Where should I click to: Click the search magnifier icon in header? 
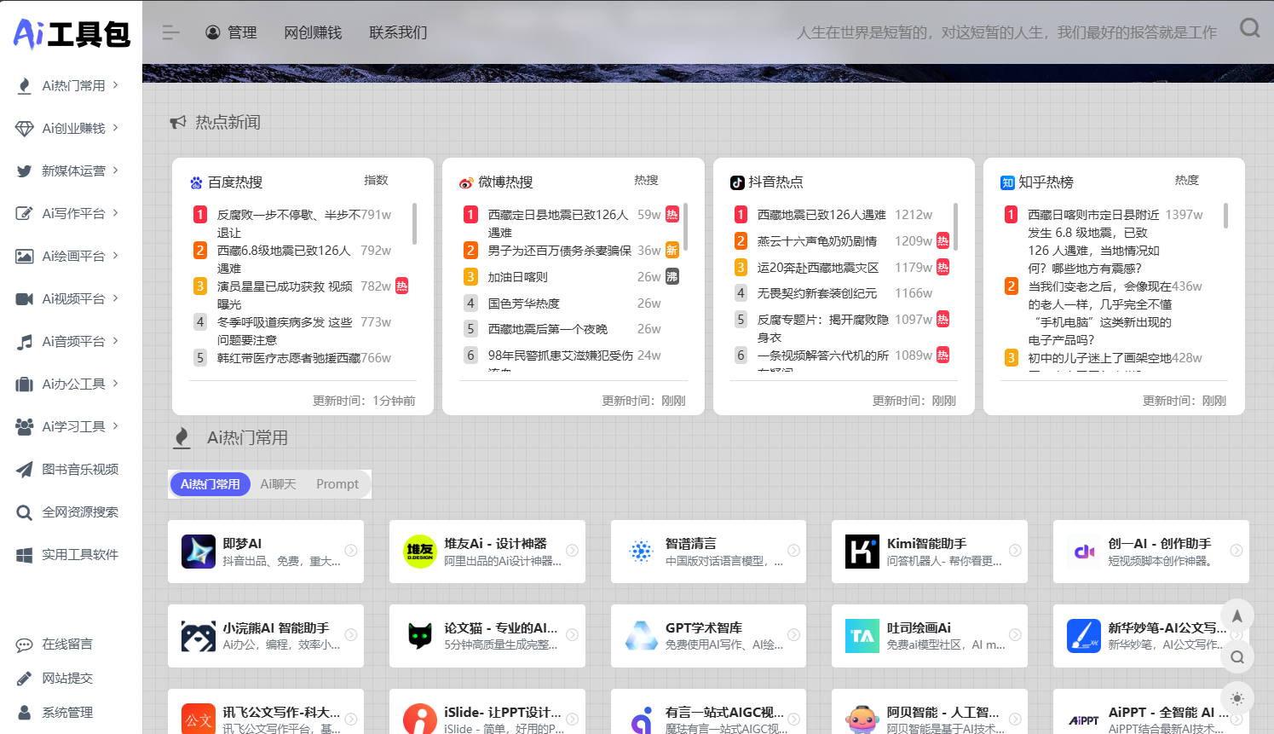tap(1249, 28)
